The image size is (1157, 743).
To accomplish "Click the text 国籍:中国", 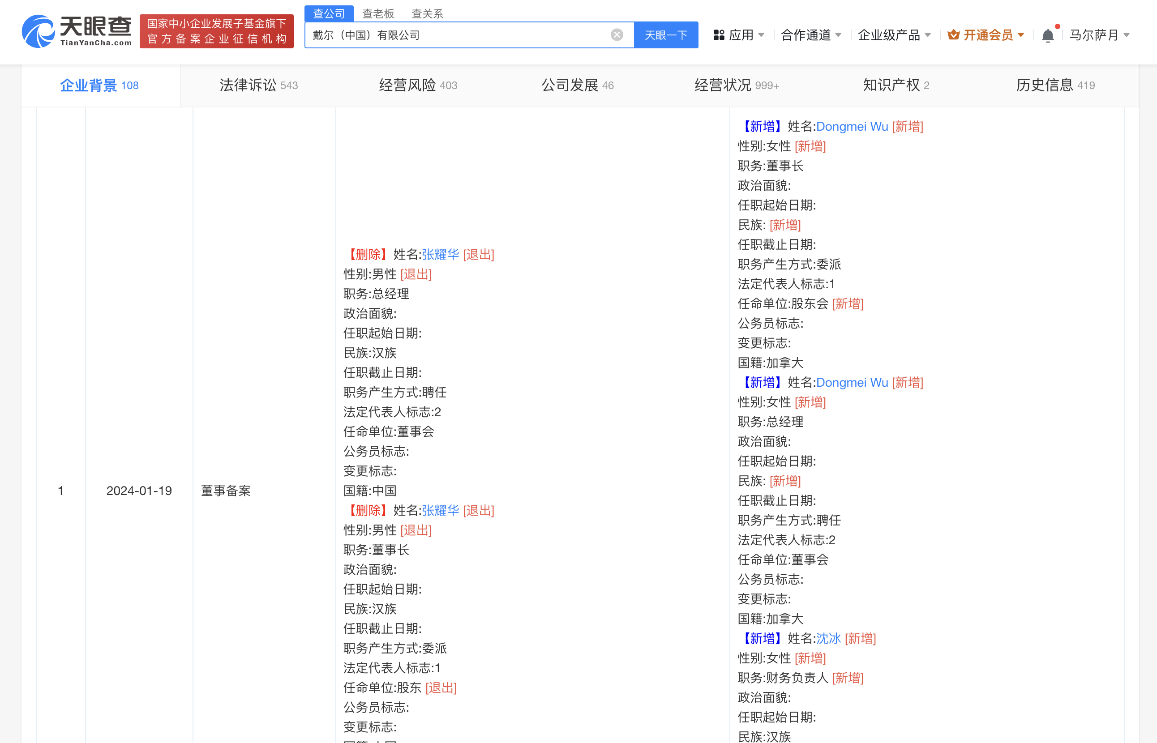I will pyautogui.click(x=370, y=491).
